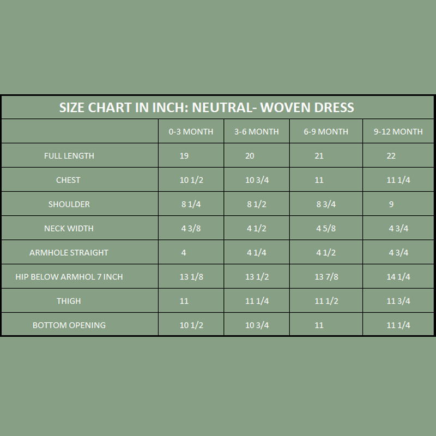Select the 0-3 MONTH column header
Image resolution: width=436 pixels, height=436 pixels.
click(191, 131)
